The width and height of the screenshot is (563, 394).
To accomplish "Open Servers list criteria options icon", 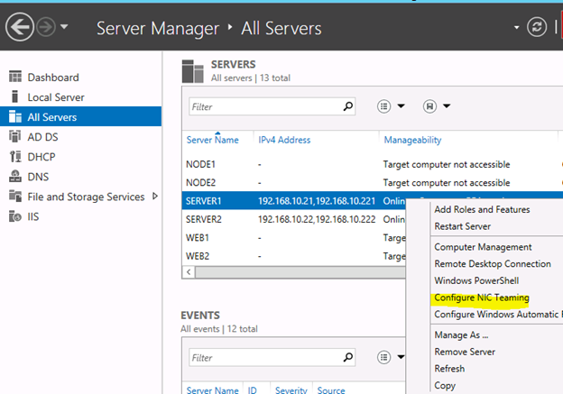I will (x=383, y=106).
